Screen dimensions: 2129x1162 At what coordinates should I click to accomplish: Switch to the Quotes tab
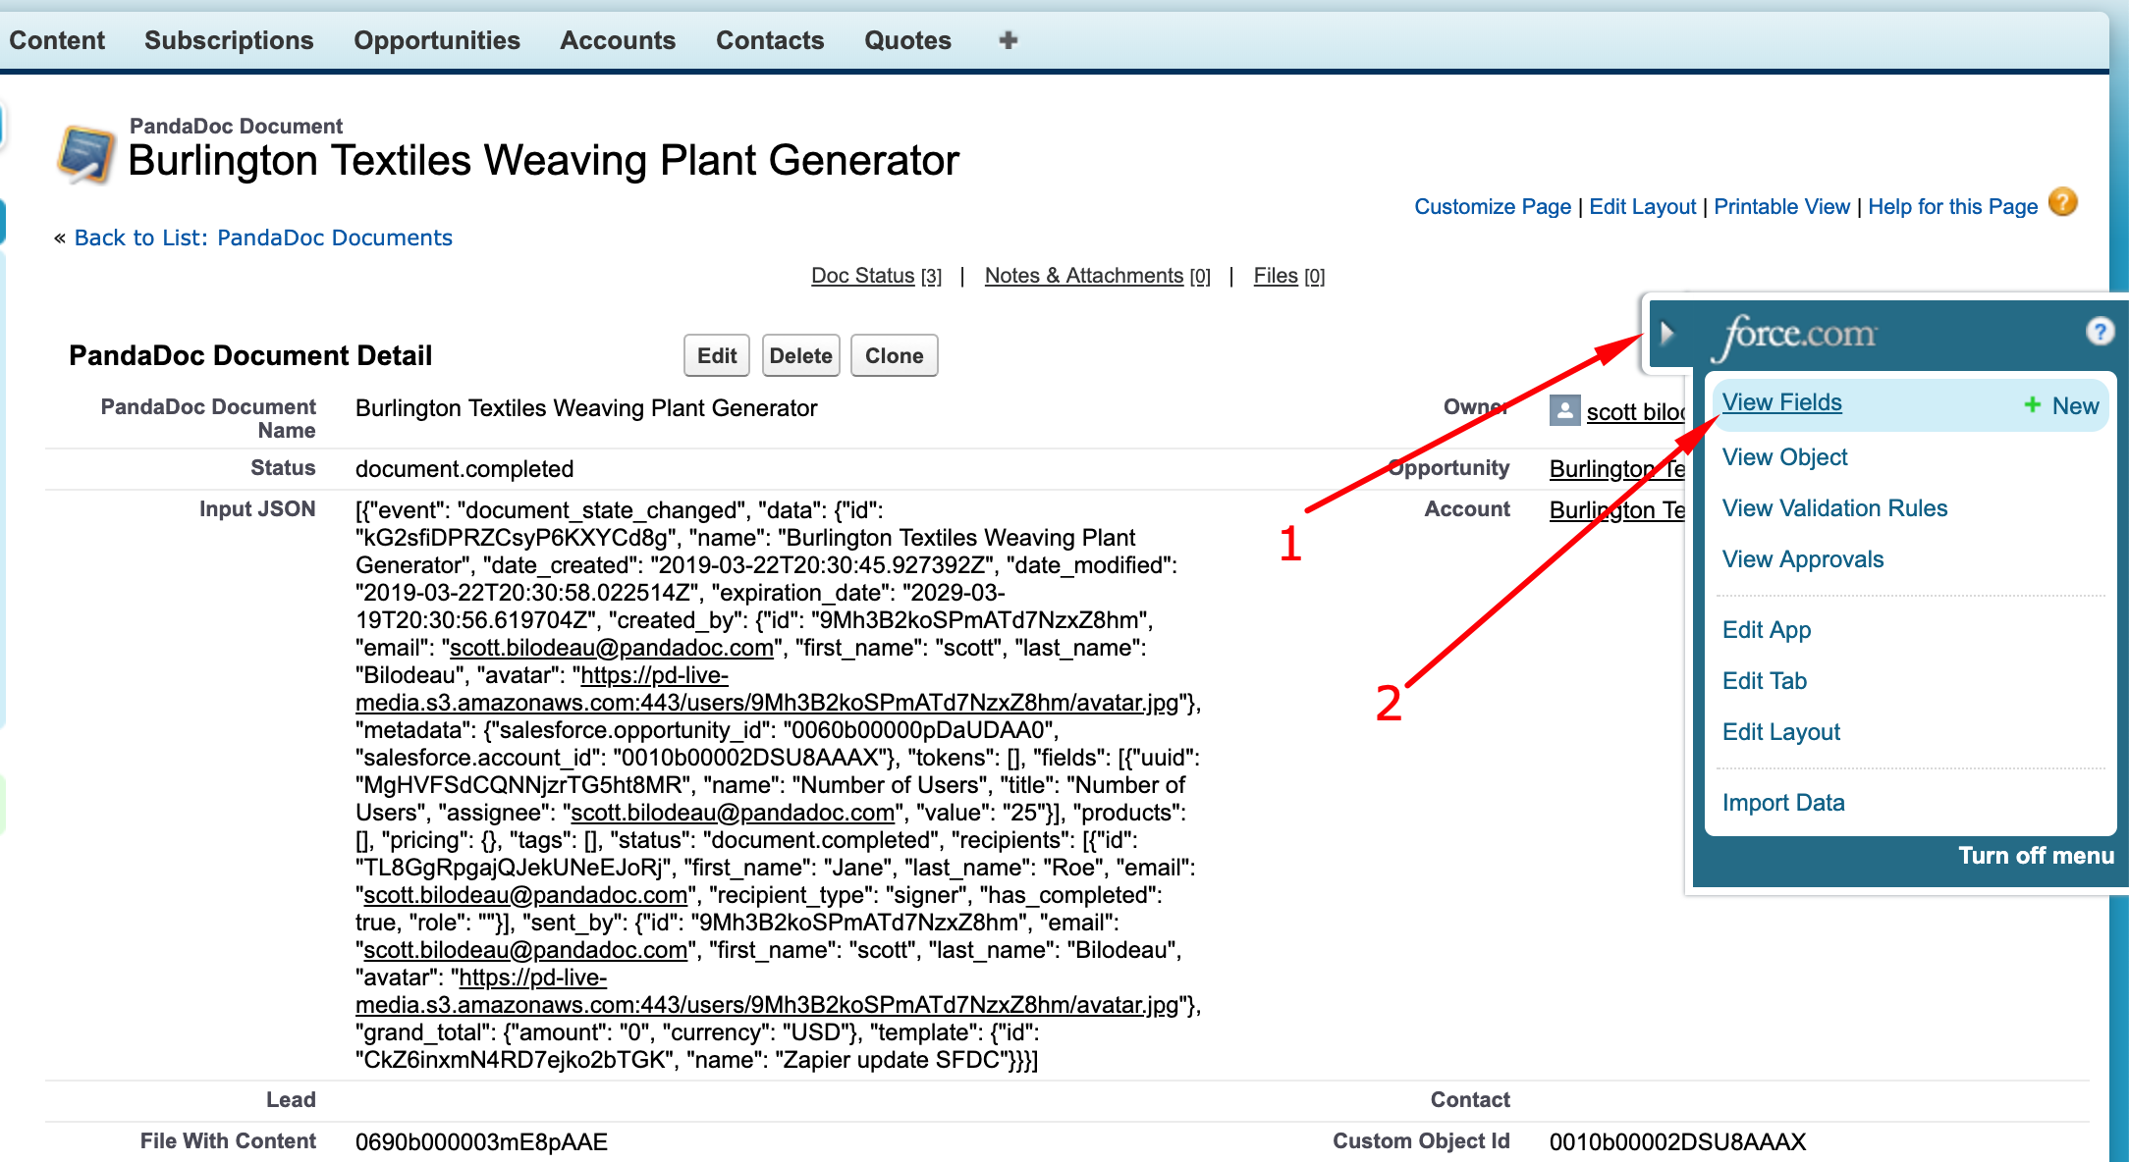907,40
